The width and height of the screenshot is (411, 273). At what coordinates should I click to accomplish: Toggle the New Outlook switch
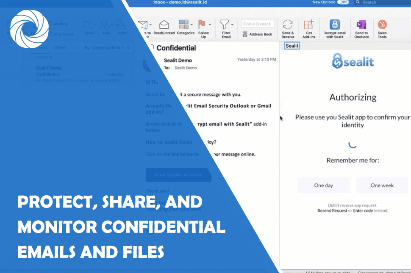pos(343,3)
